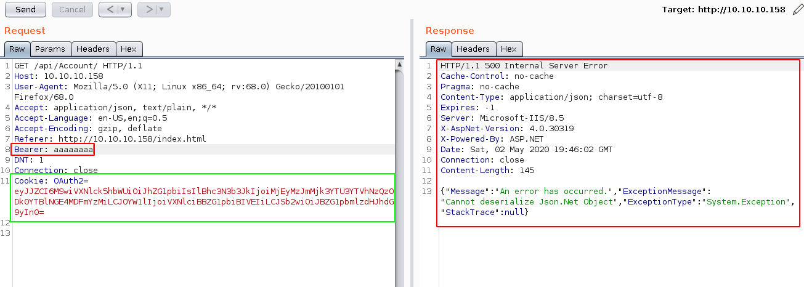Click the Cookie OAuth2 value in request

(203, 192)
